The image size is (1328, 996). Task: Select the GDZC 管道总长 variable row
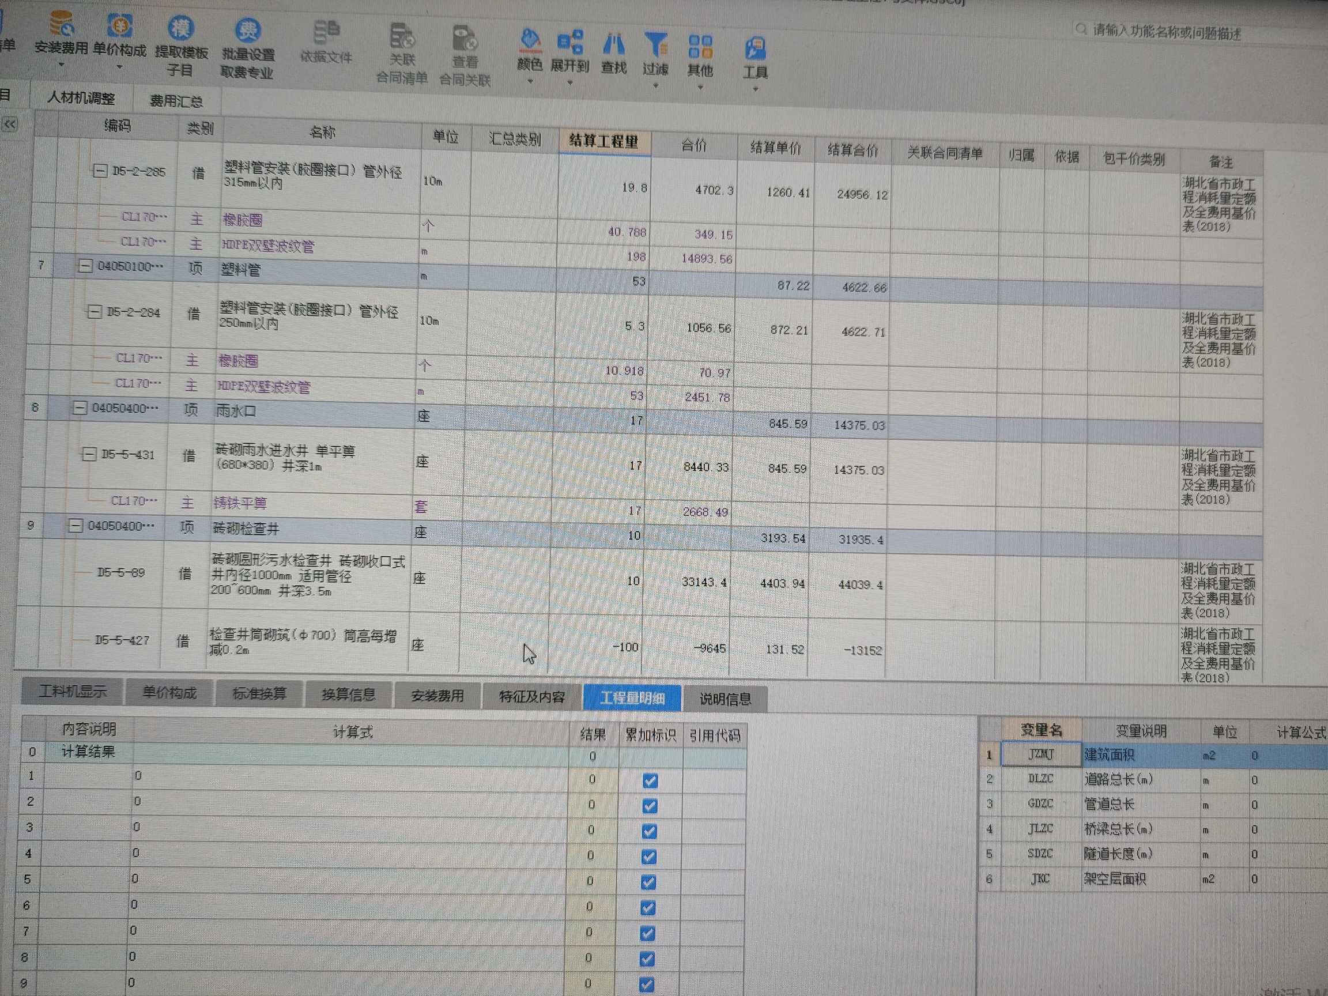pos(1153,804)
